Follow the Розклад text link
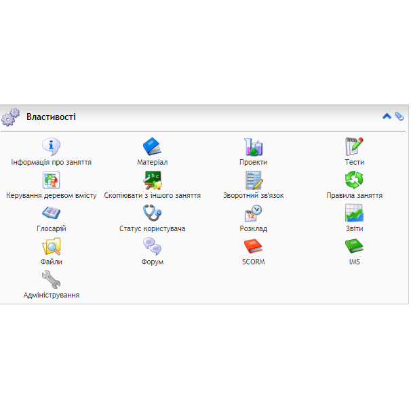411x408 pixels. point(253,228)
